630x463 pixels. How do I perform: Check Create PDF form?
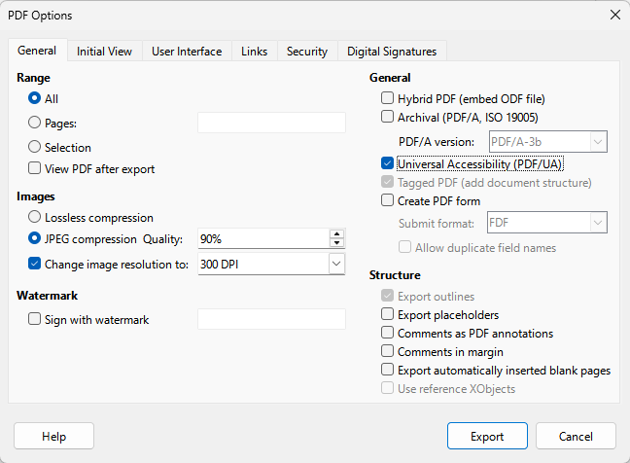[x=387, y=200]
